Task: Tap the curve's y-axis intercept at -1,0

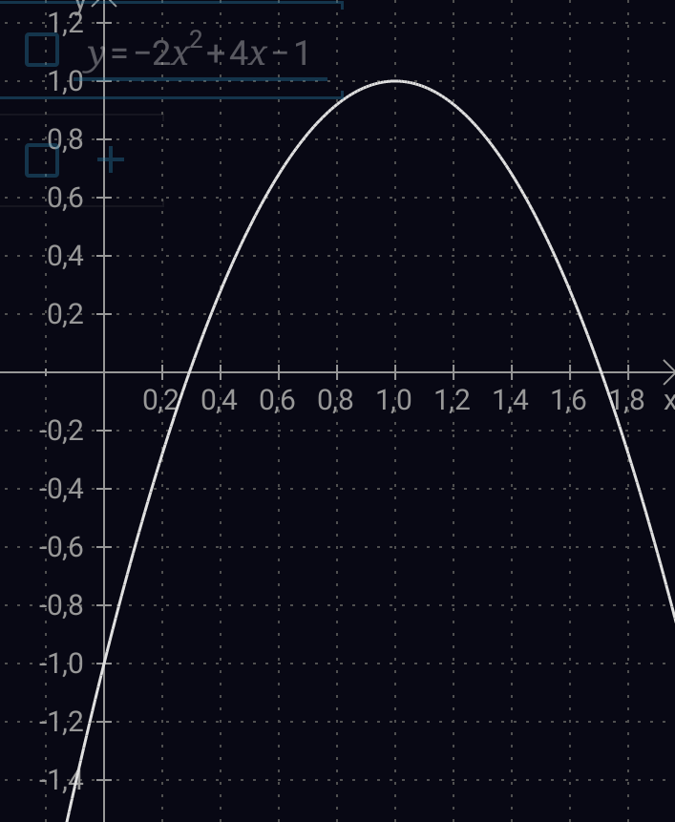Action: (104, 663)
